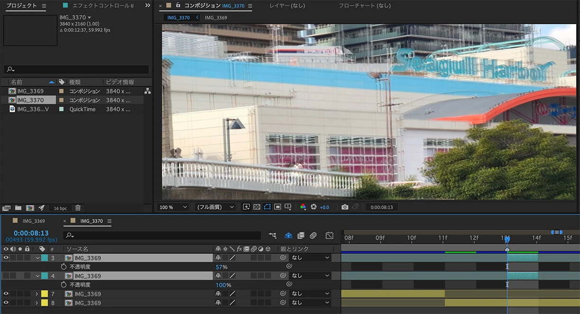Create new folder in Project panel
Screen dimensions: 580x314
click(18, 208)
